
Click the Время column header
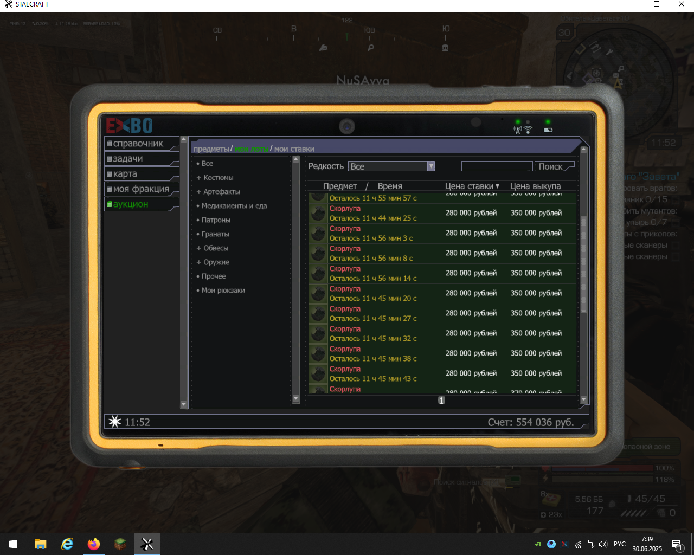[x=390, y=186]
